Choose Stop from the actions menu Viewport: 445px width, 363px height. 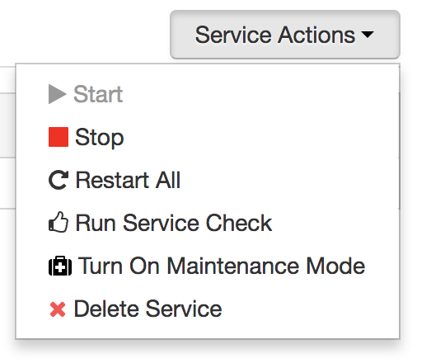click(208, 137)
